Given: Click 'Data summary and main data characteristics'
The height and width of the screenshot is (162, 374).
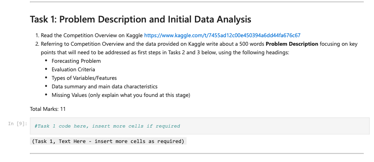Looking at the screenshot, I should click(104, 86).
